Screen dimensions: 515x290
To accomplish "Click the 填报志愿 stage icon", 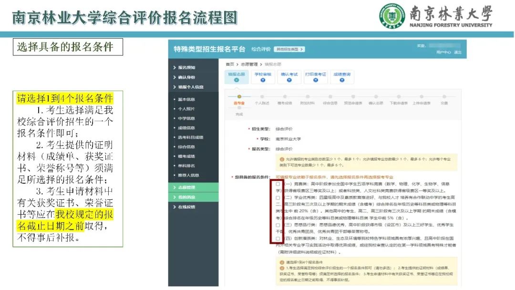I will click(x=236, y=80).
